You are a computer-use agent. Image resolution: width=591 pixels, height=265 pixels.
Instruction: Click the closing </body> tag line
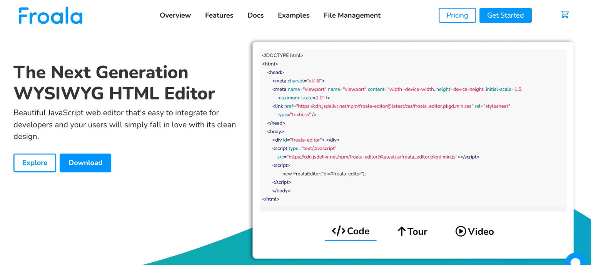pos(281,190)
